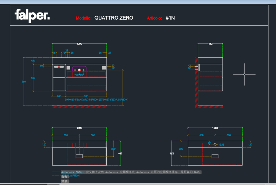
Task: Select the 43 dimension on the side view
Action: tap(190, 66)
